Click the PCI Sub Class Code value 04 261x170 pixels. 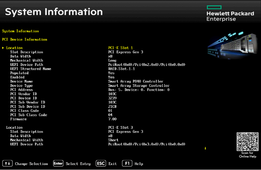tap(110, 115)
